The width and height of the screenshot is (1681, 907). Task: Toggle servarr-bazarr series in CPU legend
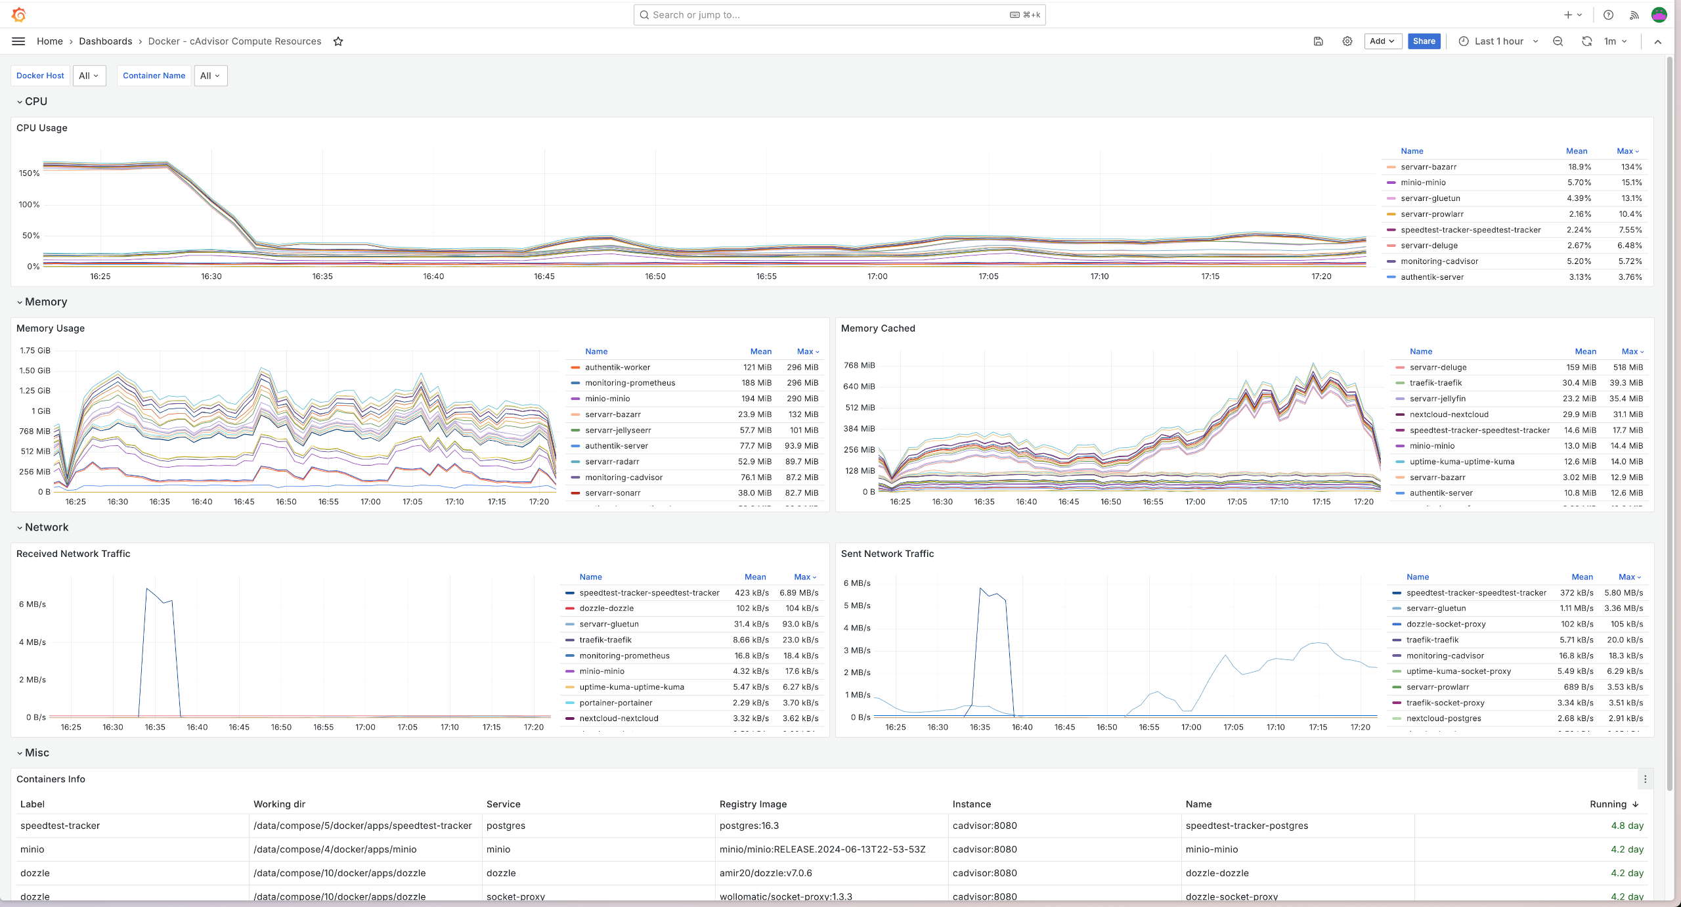pos(1428,167)
